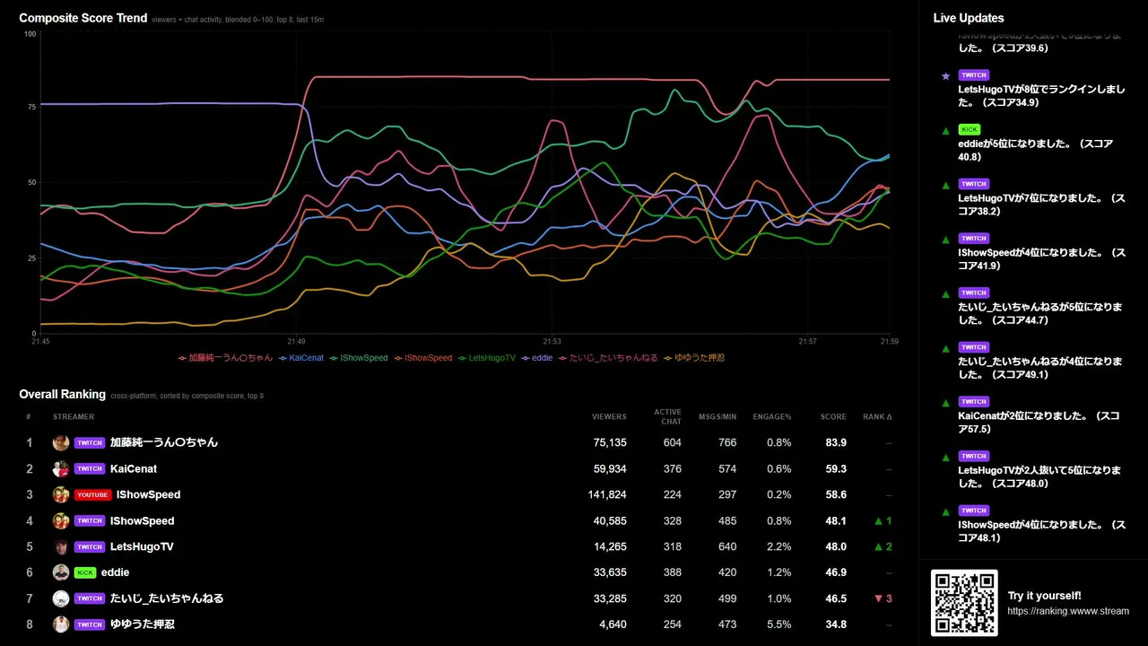1148x646 pixels.
Task: Click the avatar in rank 4 IShowSpeed row
Action: pyautogui.click(x=61, y=520)
